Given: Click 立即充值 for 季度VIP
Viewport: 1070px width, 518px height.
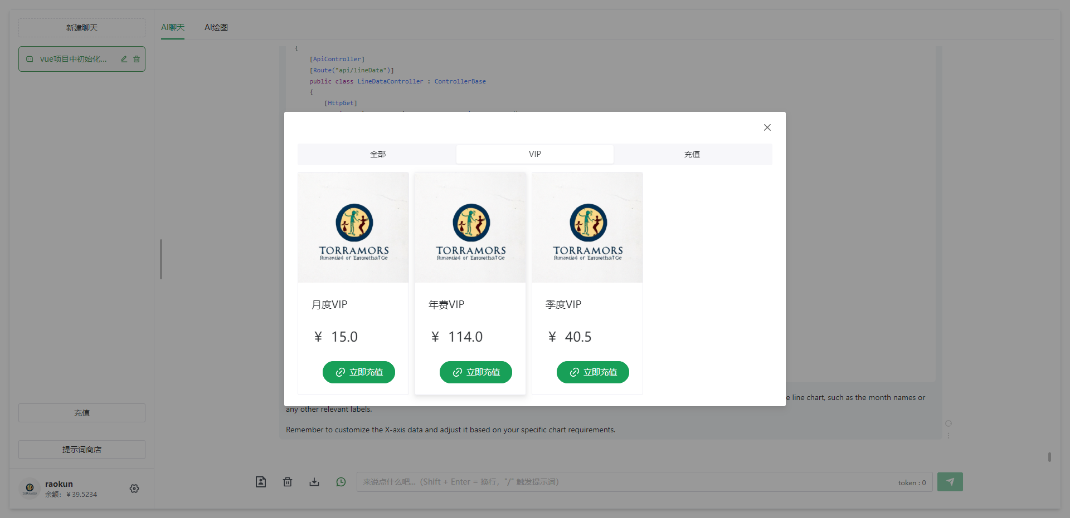Looking at the screenshot, I should [593, 372].
